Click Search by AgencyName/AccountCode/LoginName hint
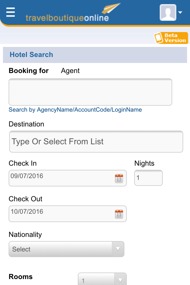The image size is (190, 285). pyautogui.click(x=75, y=110)
